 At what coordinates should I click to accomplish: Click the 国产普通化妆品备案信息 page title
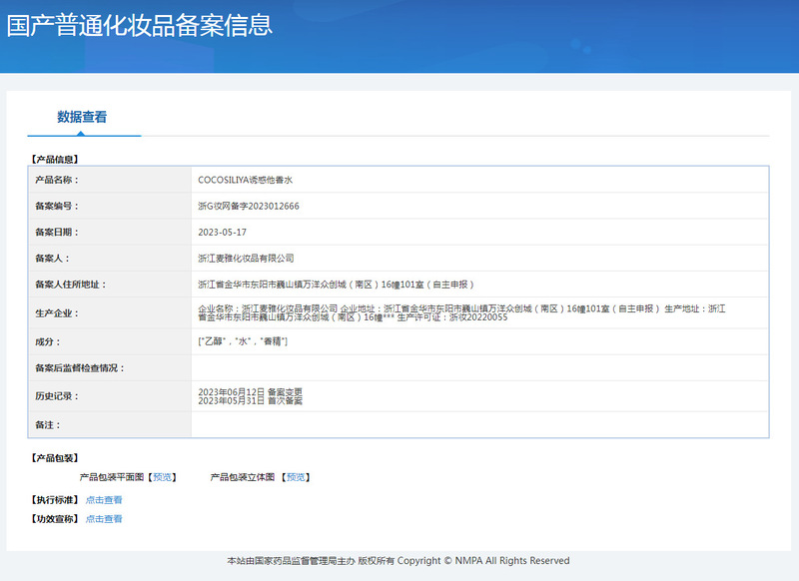(x=140, y=25)
